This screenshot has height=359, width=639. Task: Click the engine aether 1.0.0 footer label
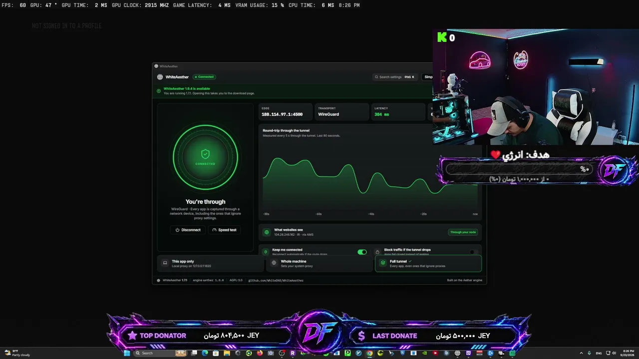(x=208, y=280)
